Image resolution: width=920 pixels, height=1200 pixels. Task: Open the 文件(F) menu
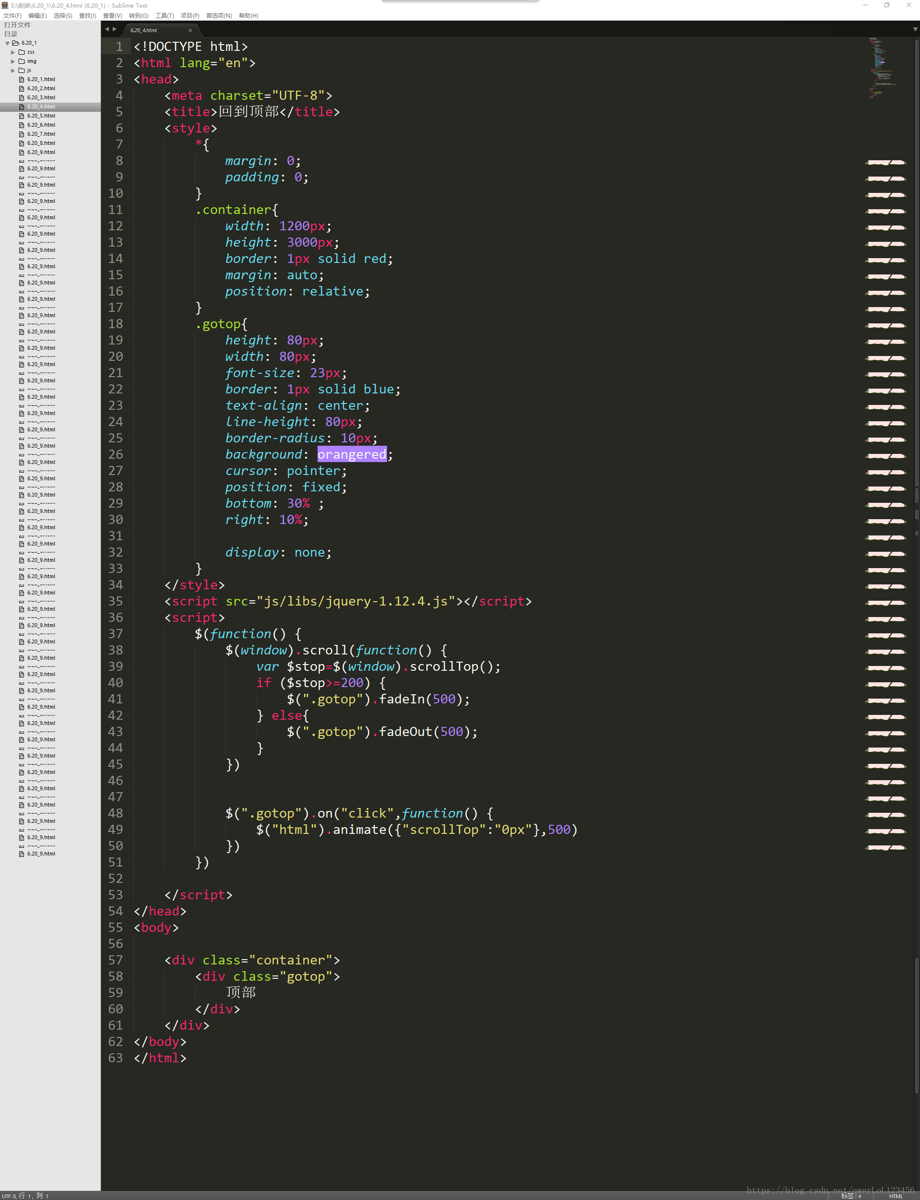click(x=12, y=15)
